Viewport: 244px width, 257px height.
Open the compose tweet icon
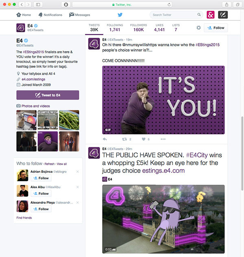point(223,15)
